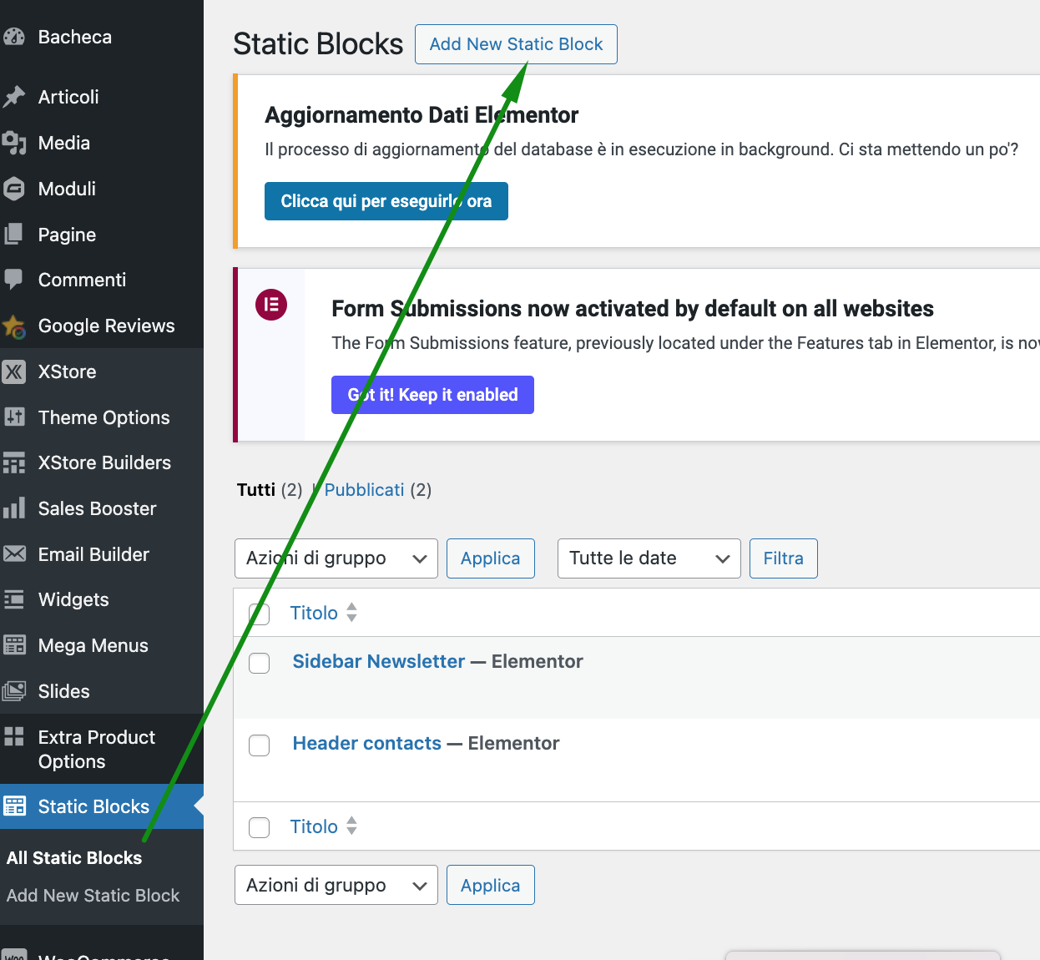
Task: Sort by the top Titolo column header
Action: [x=314, y=613]
